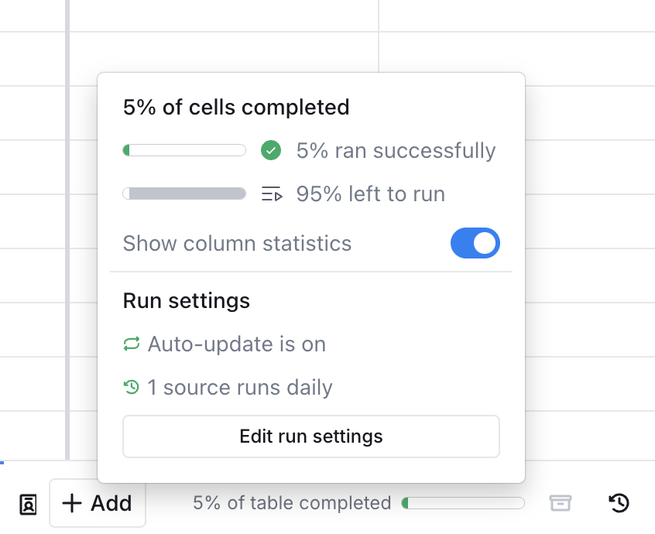Click the plus icon in the Add button
655x534 pixels.
coord(72,503)
